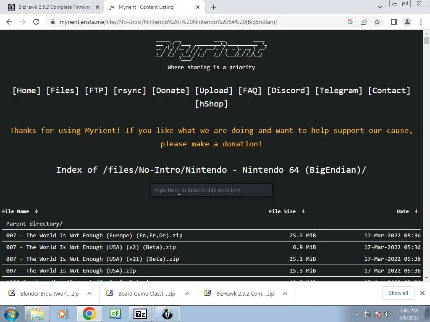Close the BizHawk 2.5.2 tab
Screen dimensions: 430x322
(97, 8)
